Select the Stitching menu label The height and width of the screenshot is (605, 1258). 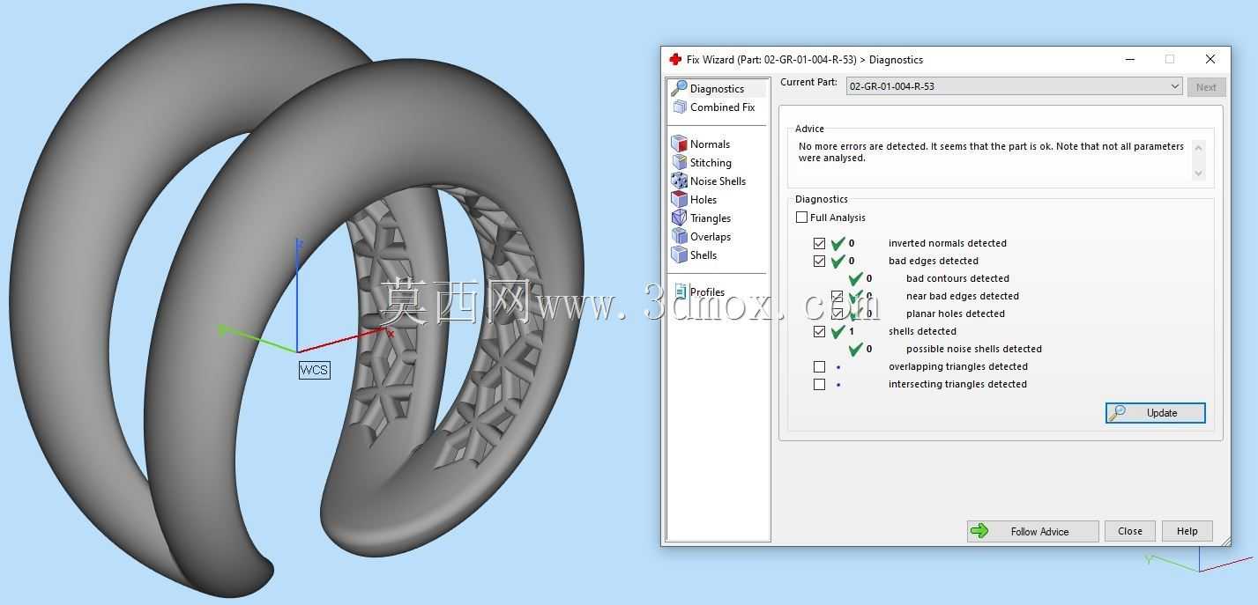(x=711, y=163)
